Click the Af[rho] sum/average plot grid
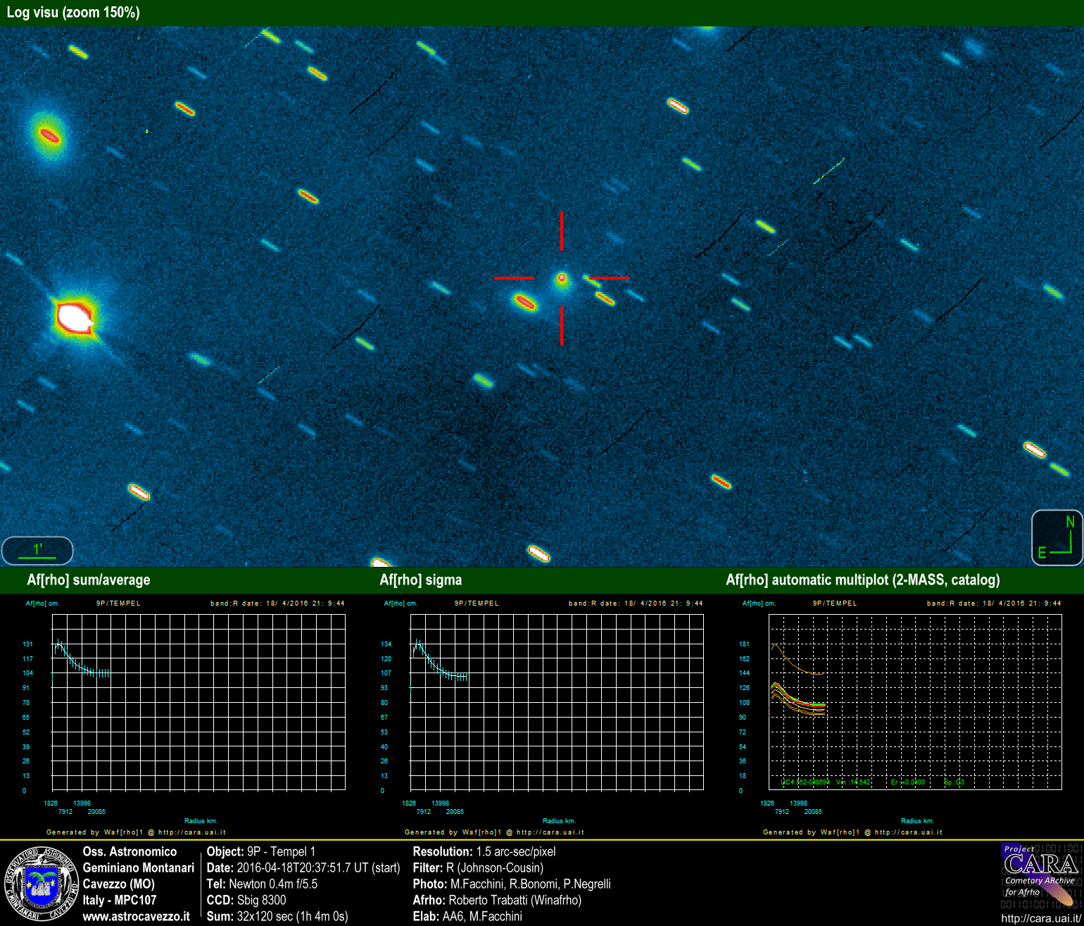The image size is (1084, 926). click(198, 702)
